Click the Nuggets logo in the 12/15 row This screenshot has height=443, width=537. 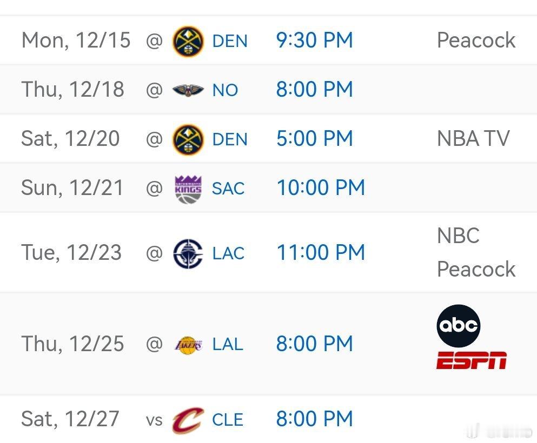click(188, 41)
